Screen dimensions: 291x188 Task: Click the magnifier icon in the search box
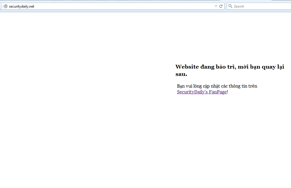pyautogui.click(x=230, y=6)
